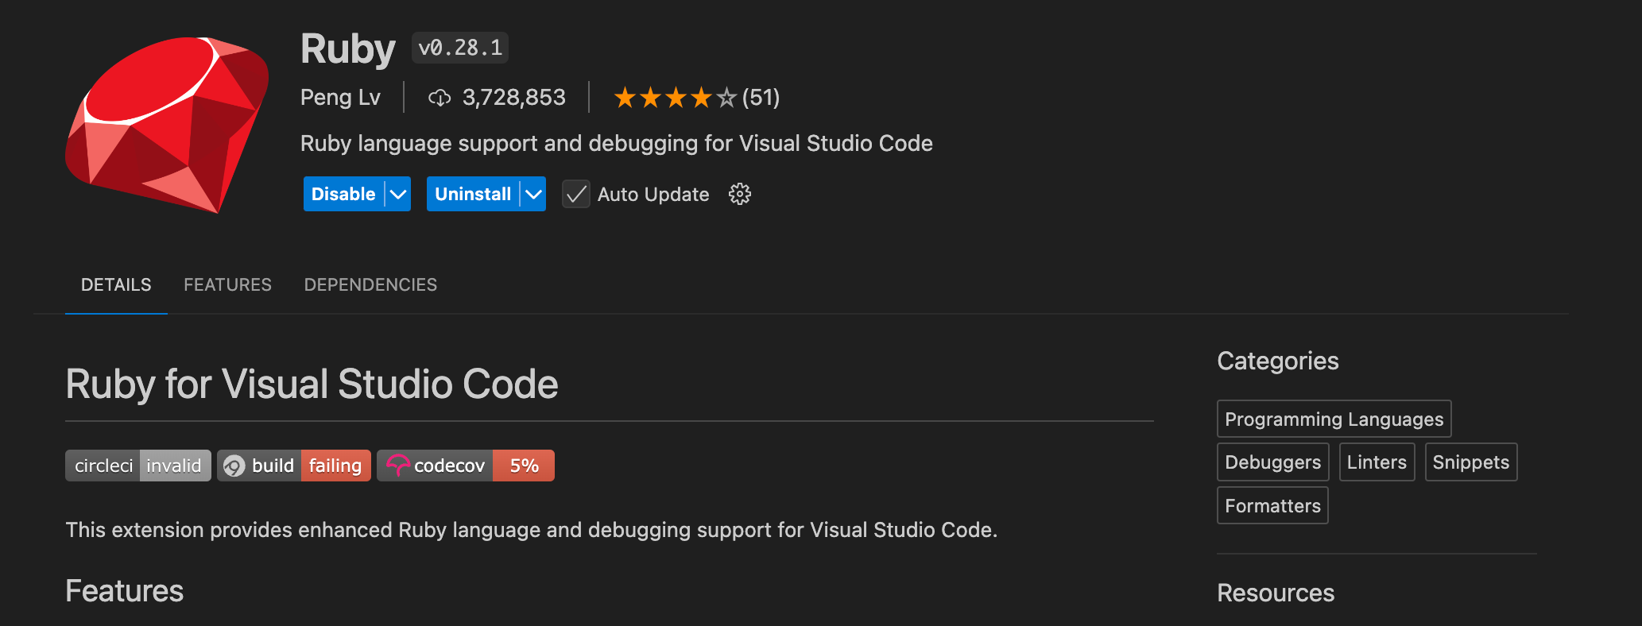Click the download count cloud icon
The height and width of the screenshot is (626, 1642).
click(x=440, y=98)
